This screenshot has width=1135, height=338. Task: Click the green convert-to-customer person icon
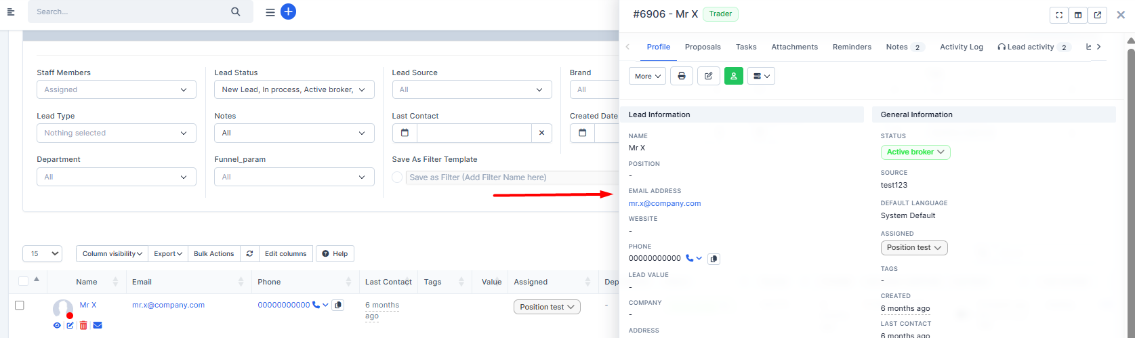coord(734,77)
